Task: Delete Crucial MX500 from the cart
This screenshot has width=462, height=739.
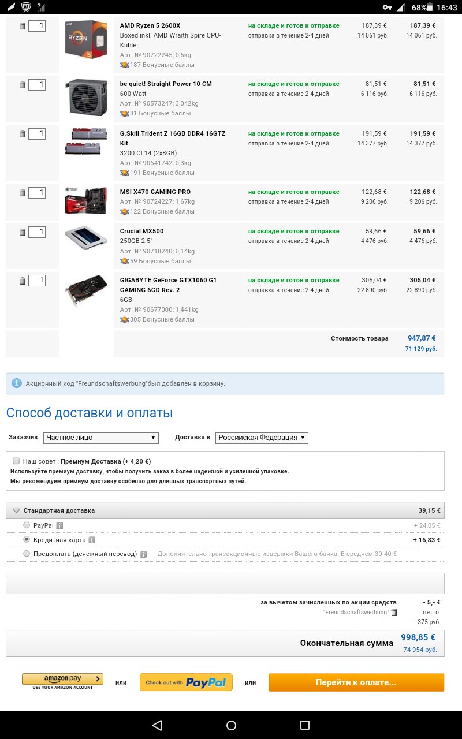Action: pos(23,232)
